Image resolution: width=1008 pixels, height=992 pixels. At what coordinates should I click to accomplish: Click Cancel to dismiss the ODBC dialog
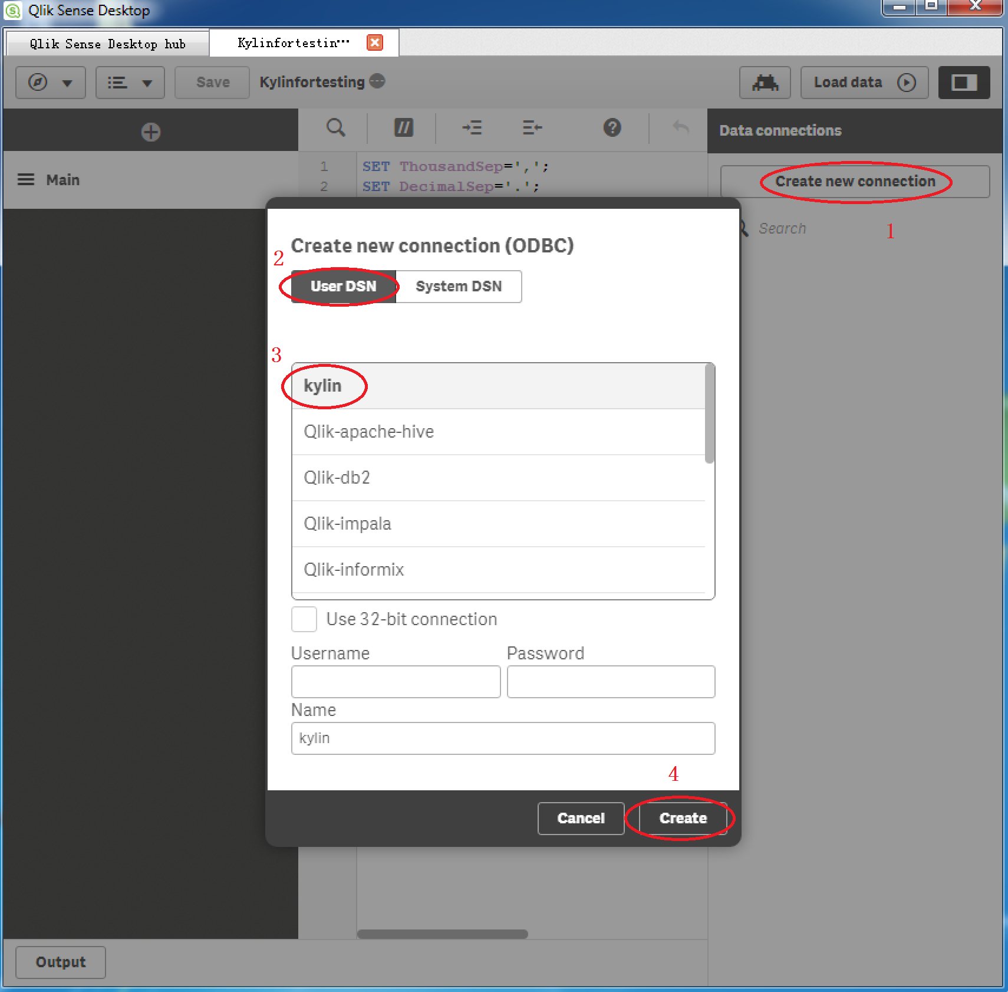click(581, 818)
